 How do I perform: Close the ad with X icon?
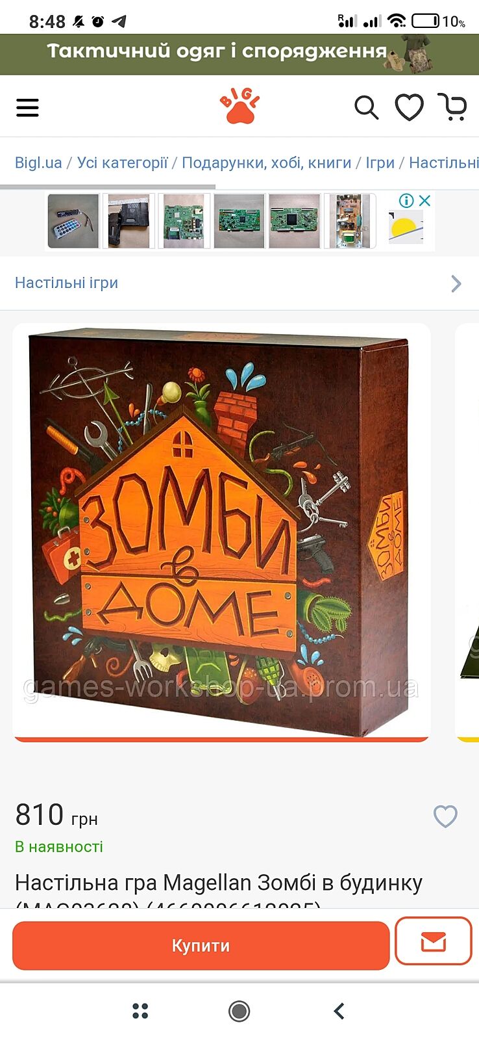(x=424, y=201)
